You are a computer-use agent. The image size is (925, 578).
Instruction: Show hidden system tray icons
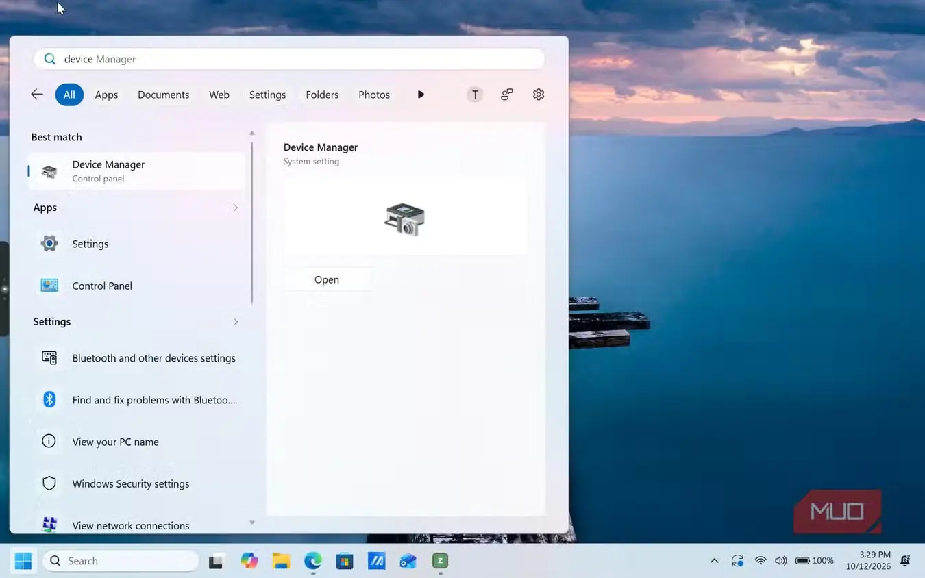(715, 561)
